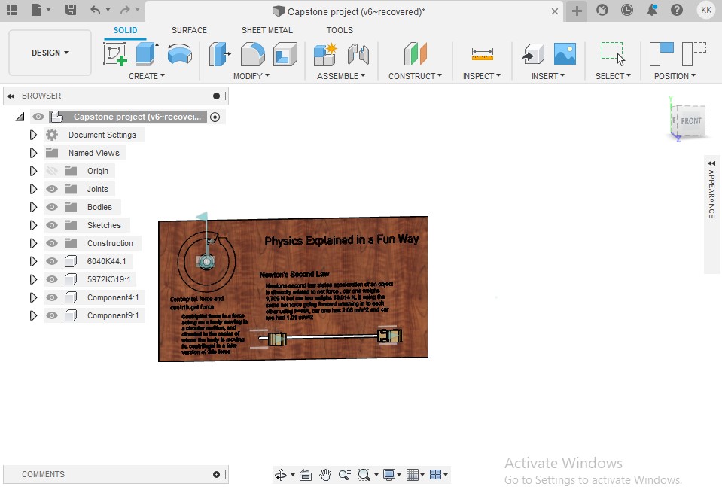The image size is (722, 487).
Task: Expand the Document Settings tree node
Action: click(33, 135)
